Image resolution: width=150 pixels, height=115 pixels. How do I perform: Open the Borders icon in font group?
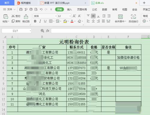click(x=51, y=21)
